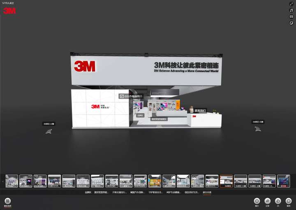Go to 3M展区 左侧 navigation arrow
The width and height of the screenshot is (296, 210).
(49, 131)
